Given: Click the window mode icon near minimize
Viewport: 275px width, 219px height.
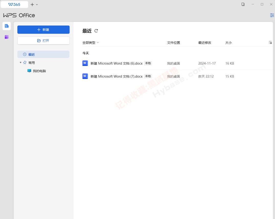Looking at the screenshot, I should (x=243, y=4).
